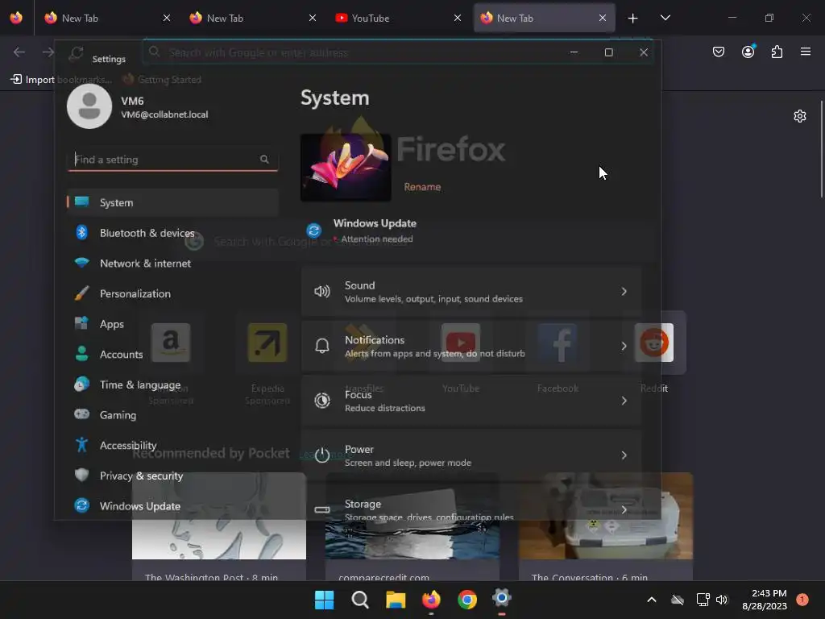Switch to the second New Tab in Firefox
The width and height of the screenshot is (825, 619).
(x=252, y=18)
